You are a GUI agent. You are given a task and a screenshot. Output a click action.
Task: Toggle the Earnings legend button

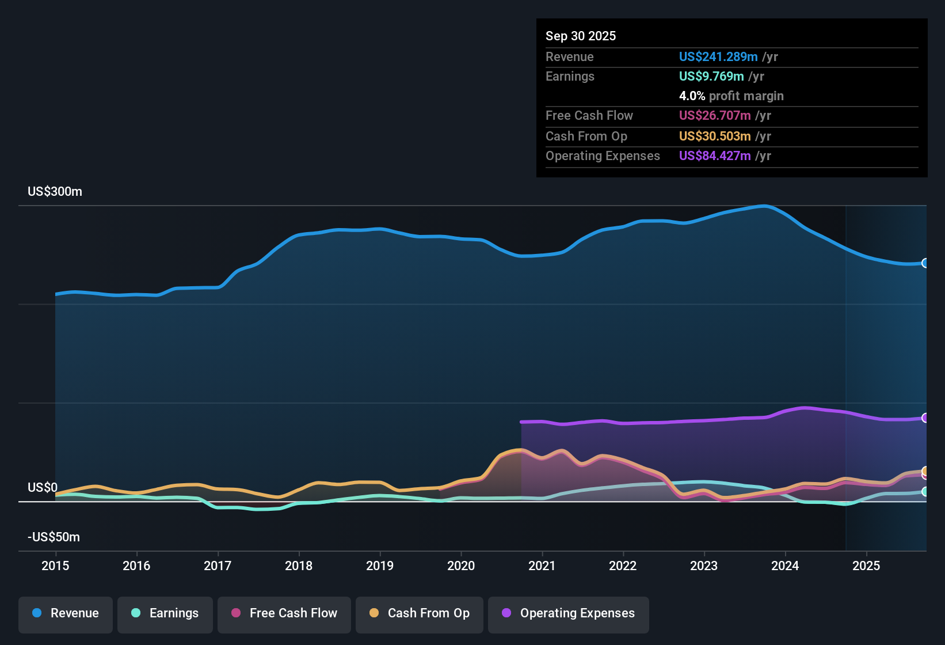pos(165,613)
